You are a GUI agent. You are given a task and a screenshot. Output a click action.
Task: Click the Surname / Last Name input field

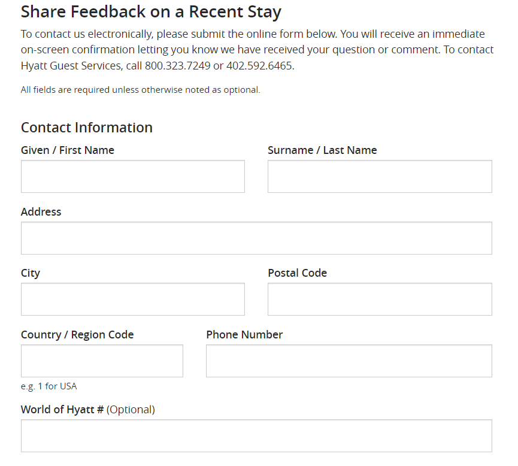pos(380,176)
